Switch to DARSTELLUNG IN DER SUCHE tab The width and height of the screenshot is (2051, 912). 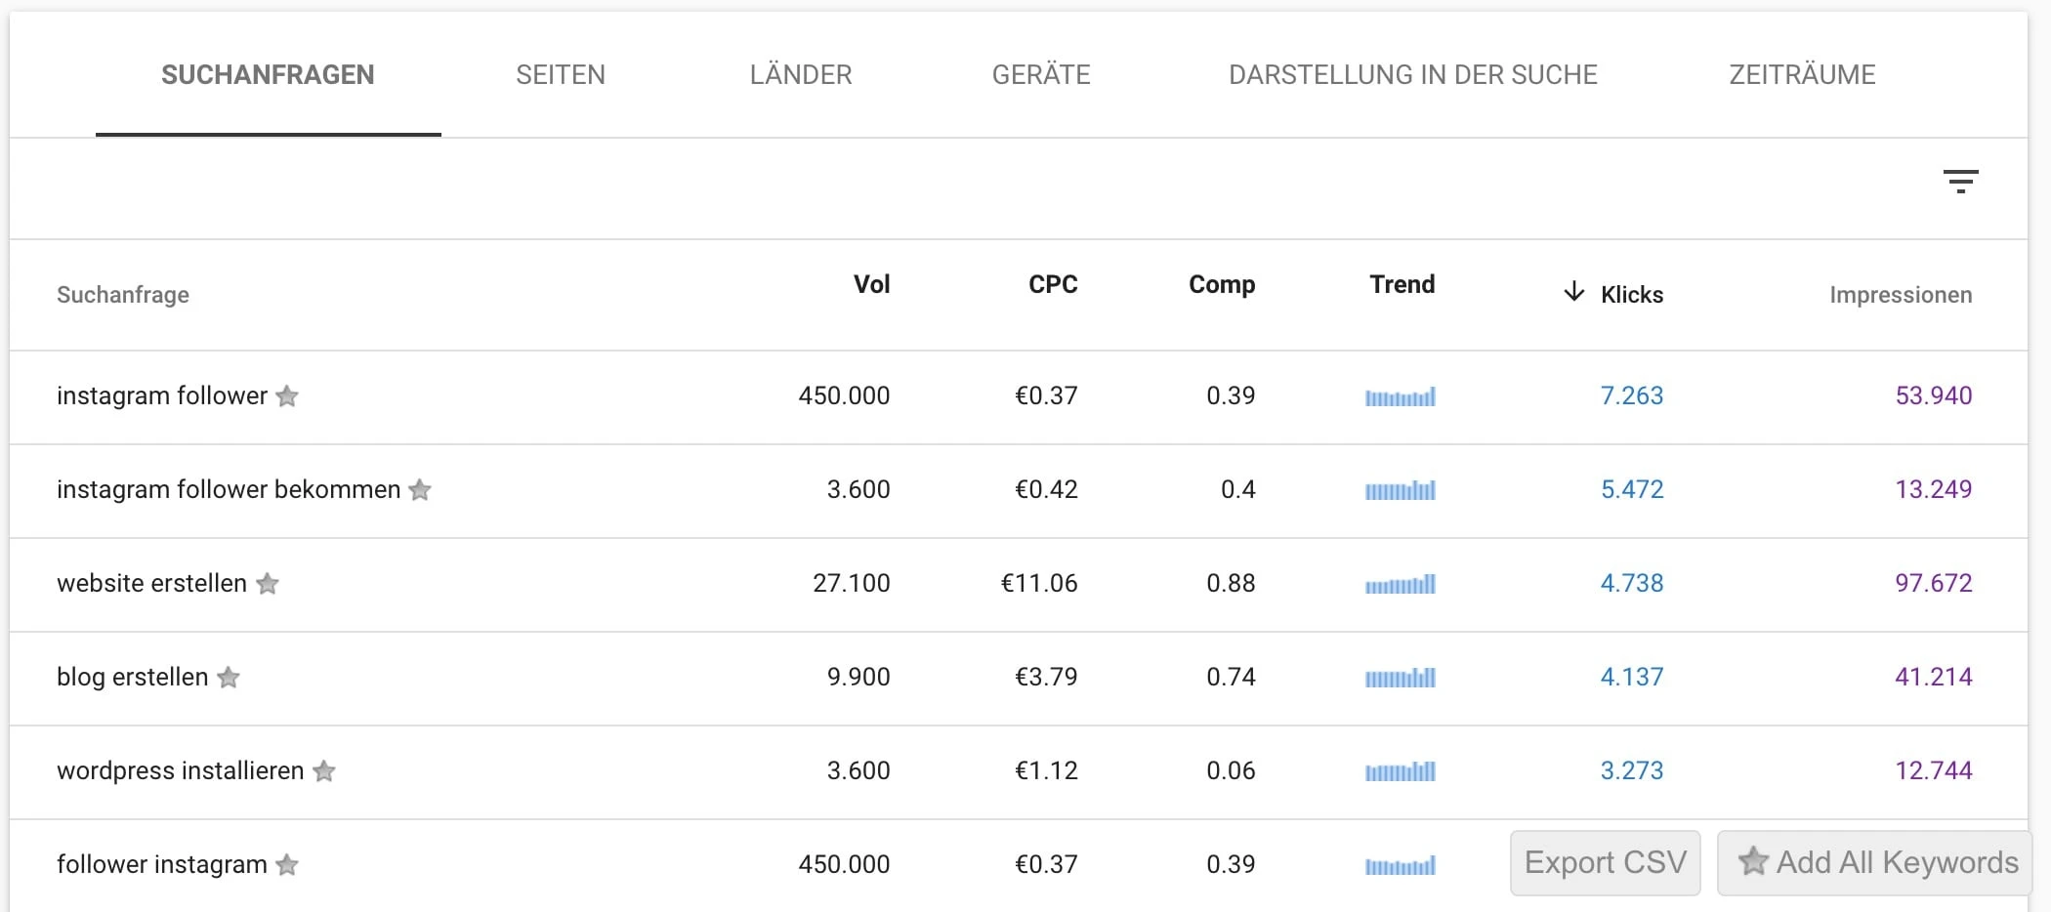tap(1414, 74)
